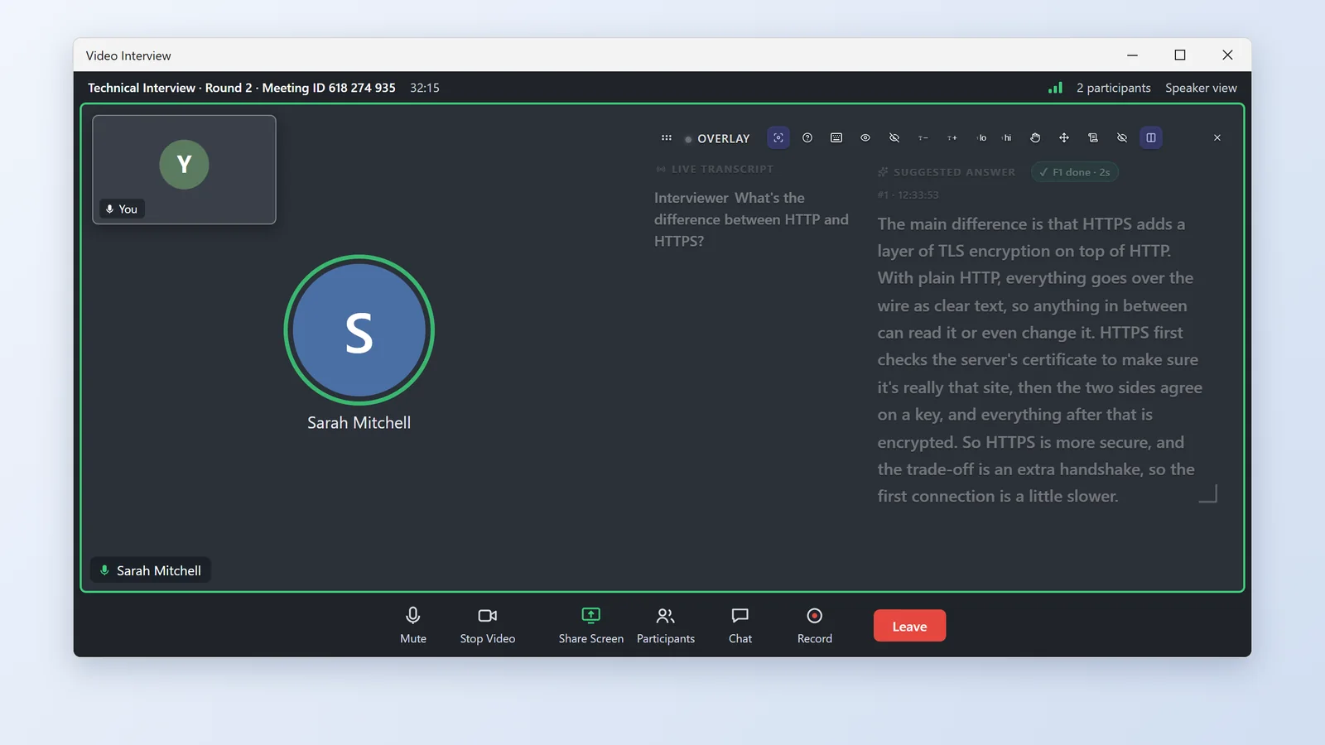Viewport: 1325px width, 745px height.
Task: Click the overlay drag-handle grid icon
Action: [667, 138]
